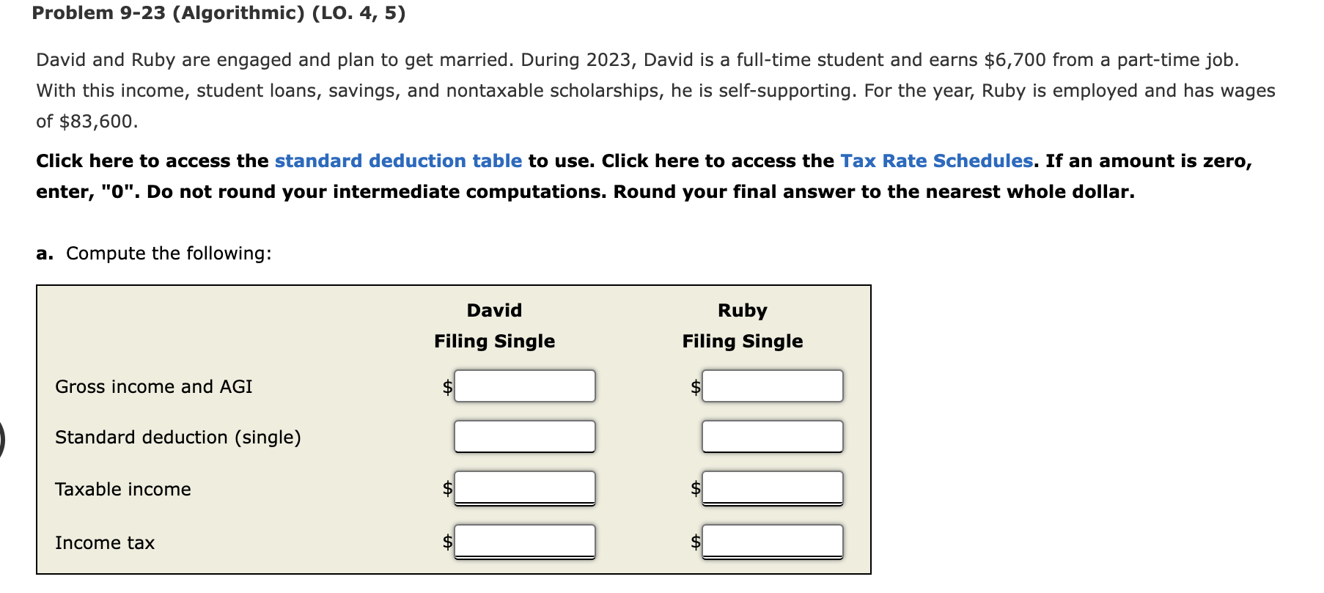This screenshot has width=1324, height=593.
Task: Click David's Gross income and AGI input field
Action: [x=523, y=386]
